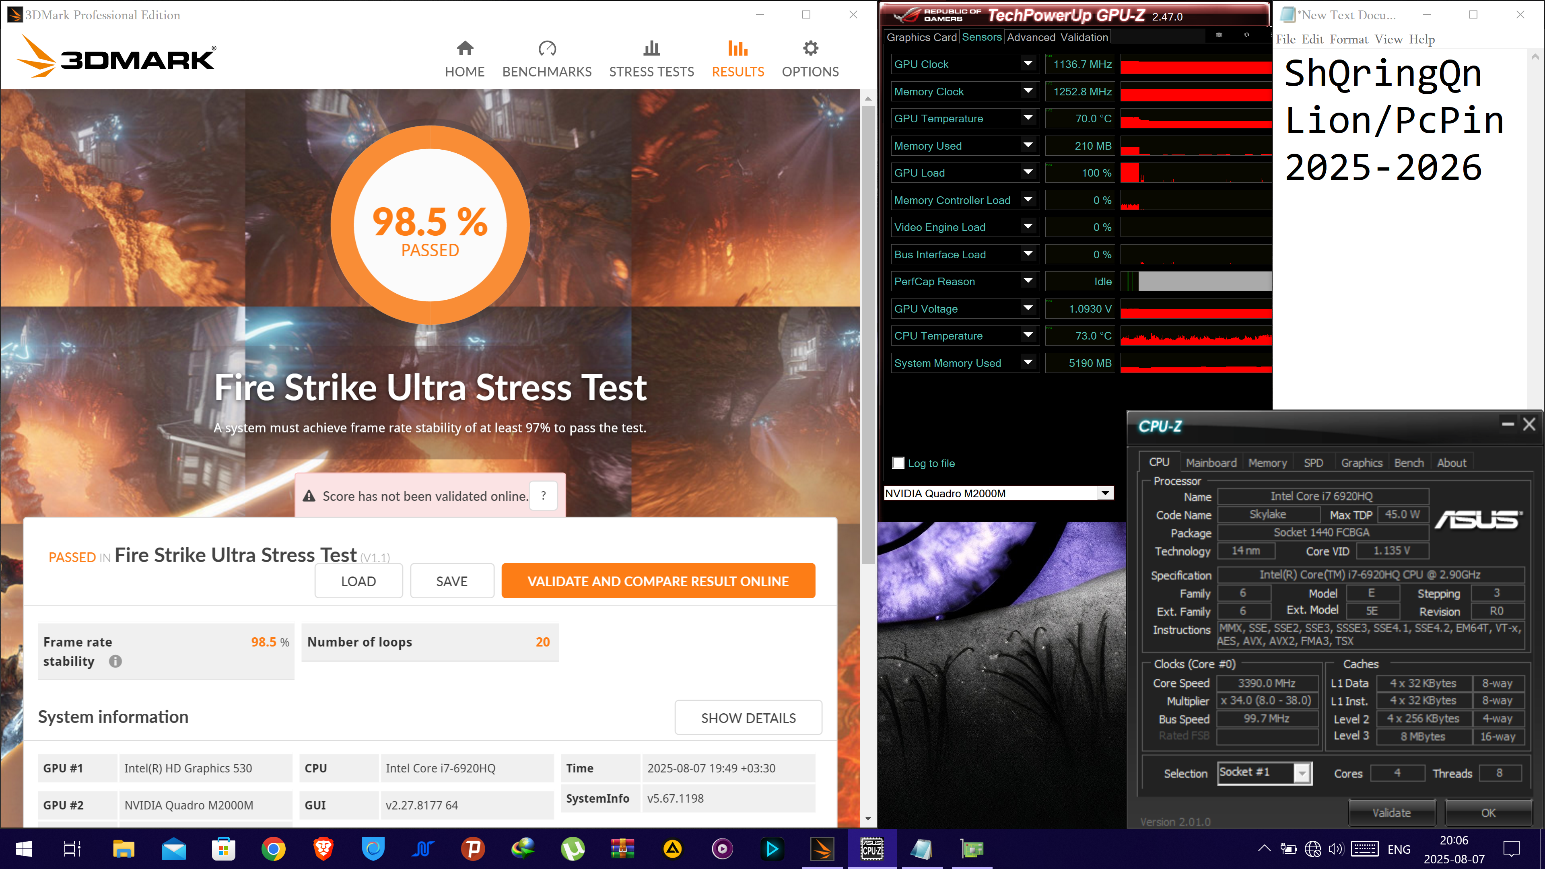Screen dimensions: 1545x869
Task: Click GPU-Z refresh icon
Action: coord(1246,35)
